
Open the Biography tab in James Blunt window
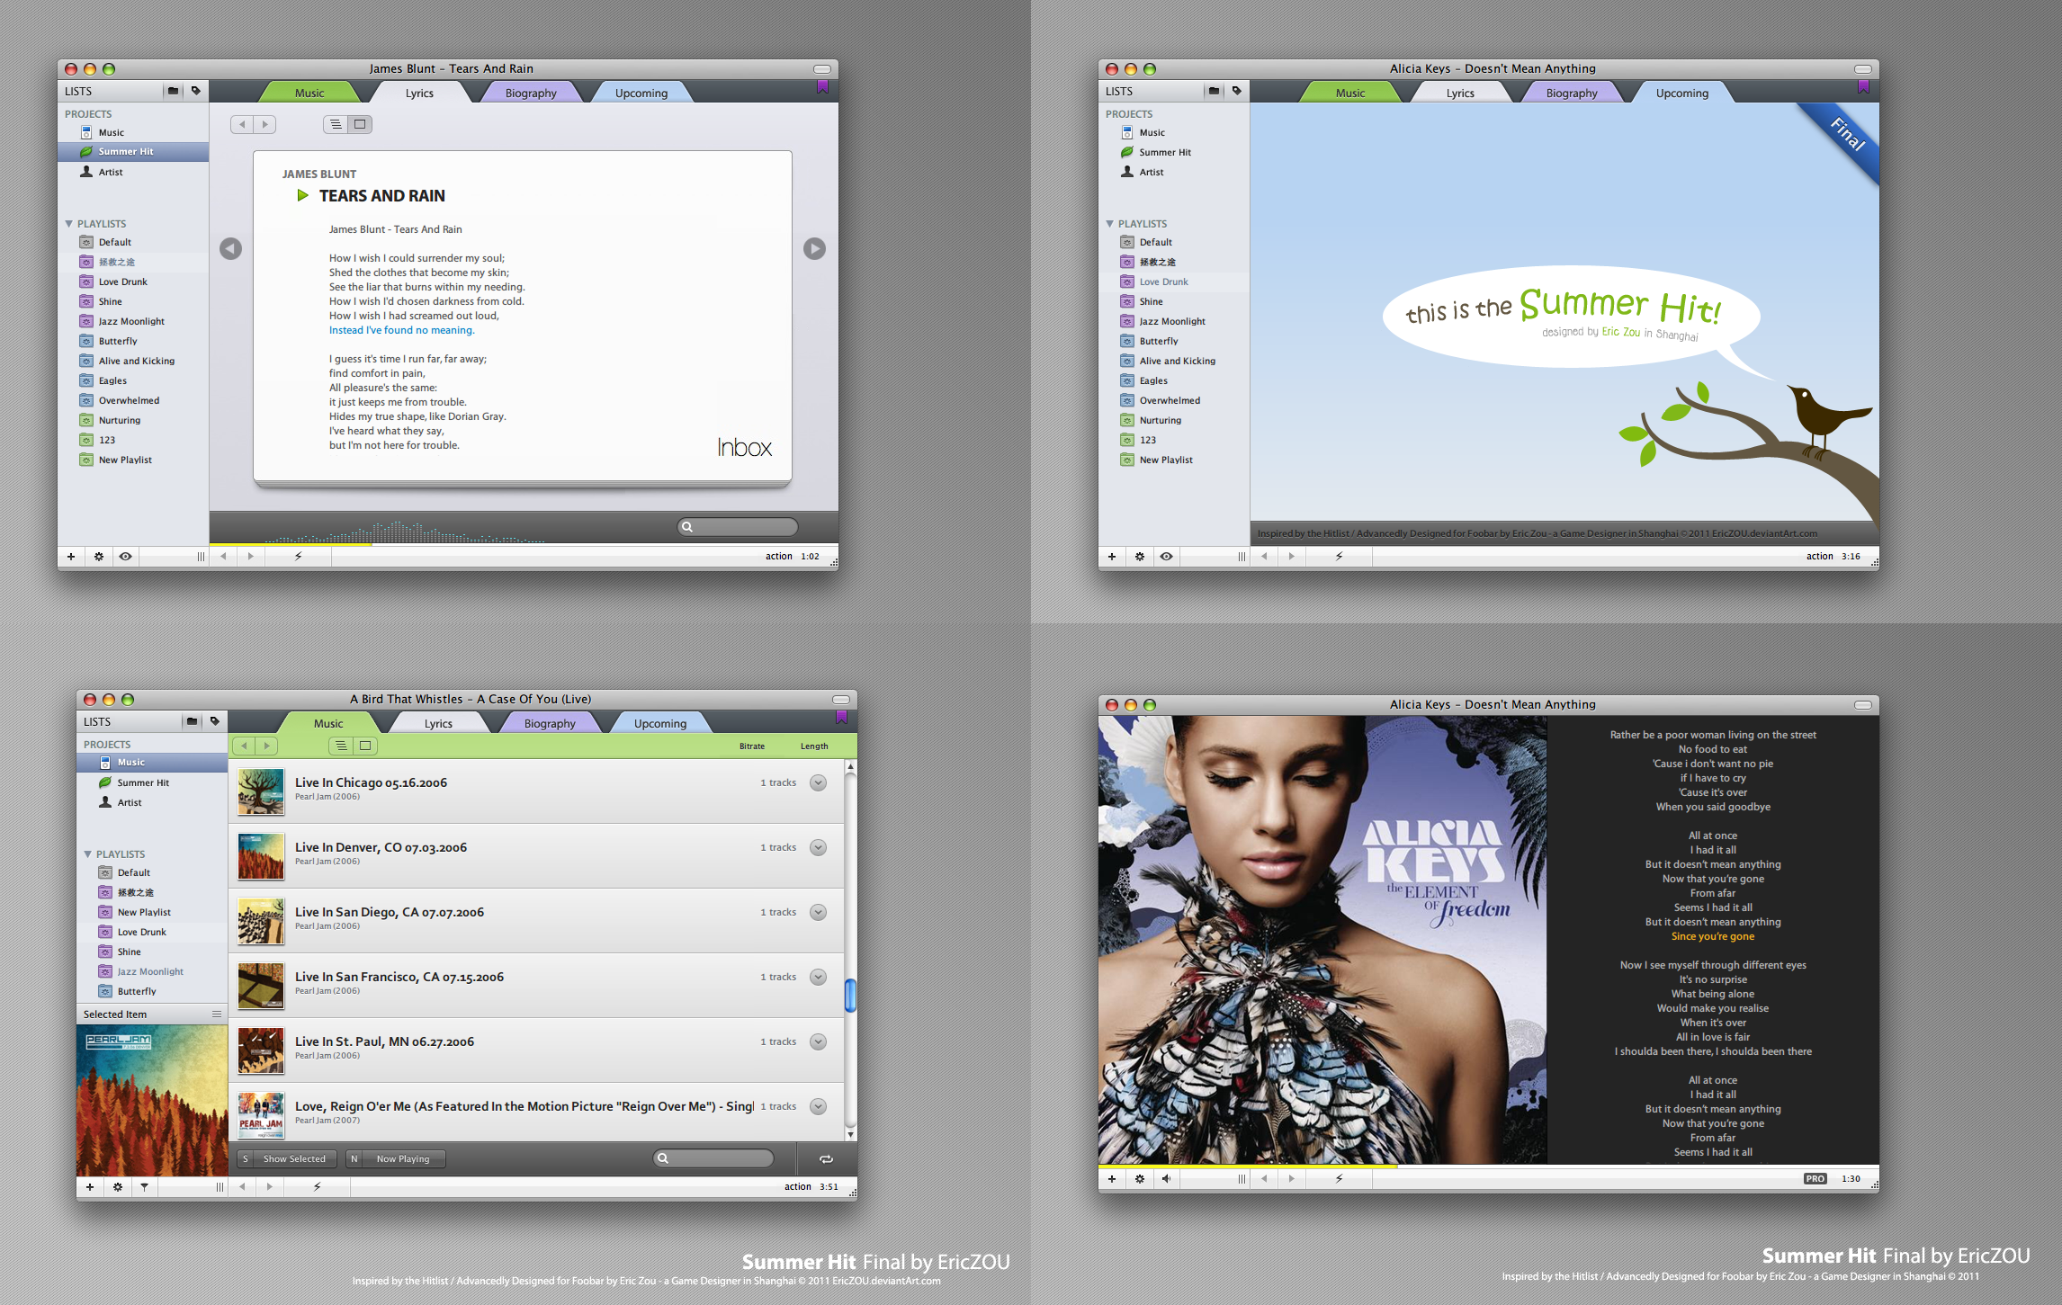531,93
